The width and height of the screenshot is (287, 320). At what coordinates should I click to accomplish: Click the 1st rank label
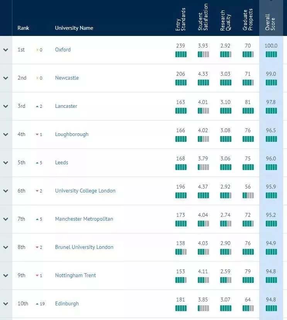tap(21, 49)
